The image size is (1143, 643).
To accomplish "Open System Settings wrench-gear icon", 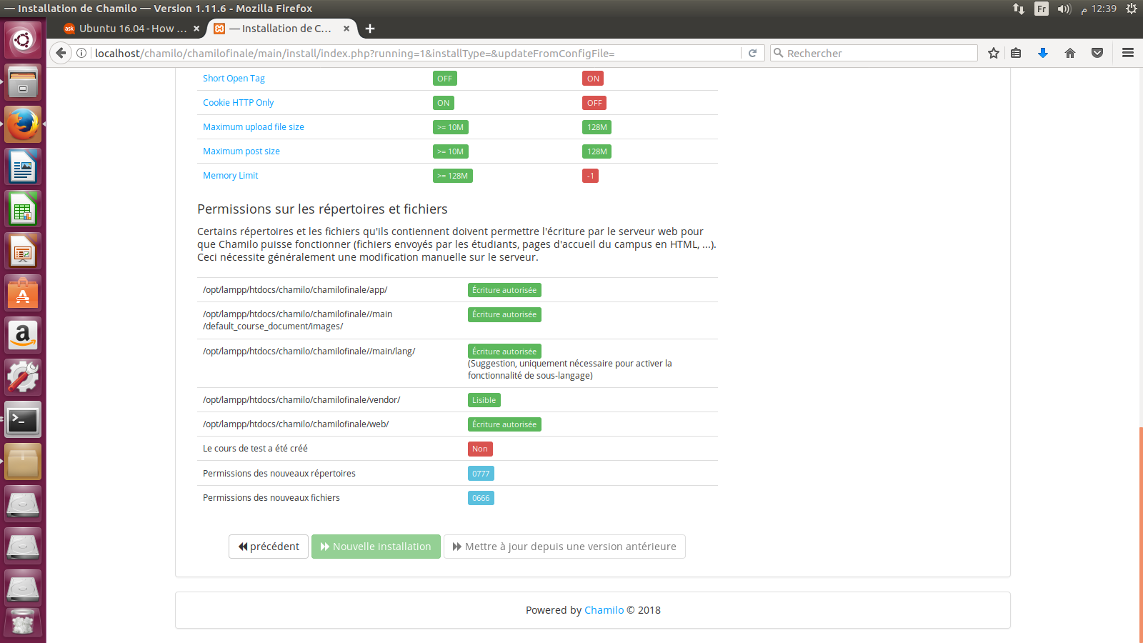I will [x=23, y=378].
